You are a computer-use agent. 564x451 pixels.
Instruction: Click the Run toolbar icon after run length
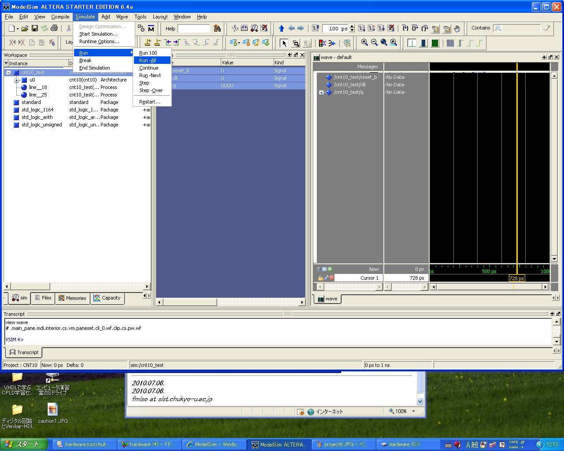[x=361, y=29]
